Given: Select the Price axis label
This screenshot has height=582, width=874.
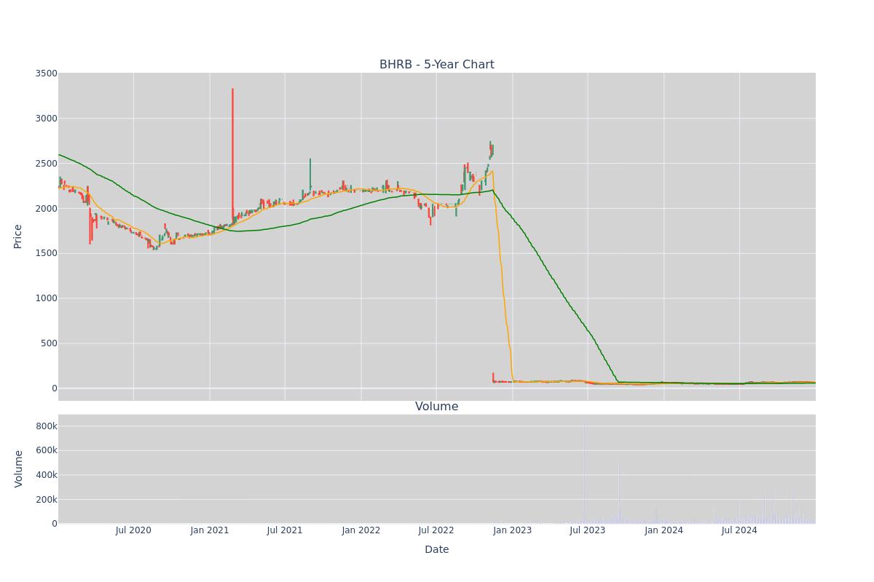Looking at the screenshot, I should click(18, 236).
